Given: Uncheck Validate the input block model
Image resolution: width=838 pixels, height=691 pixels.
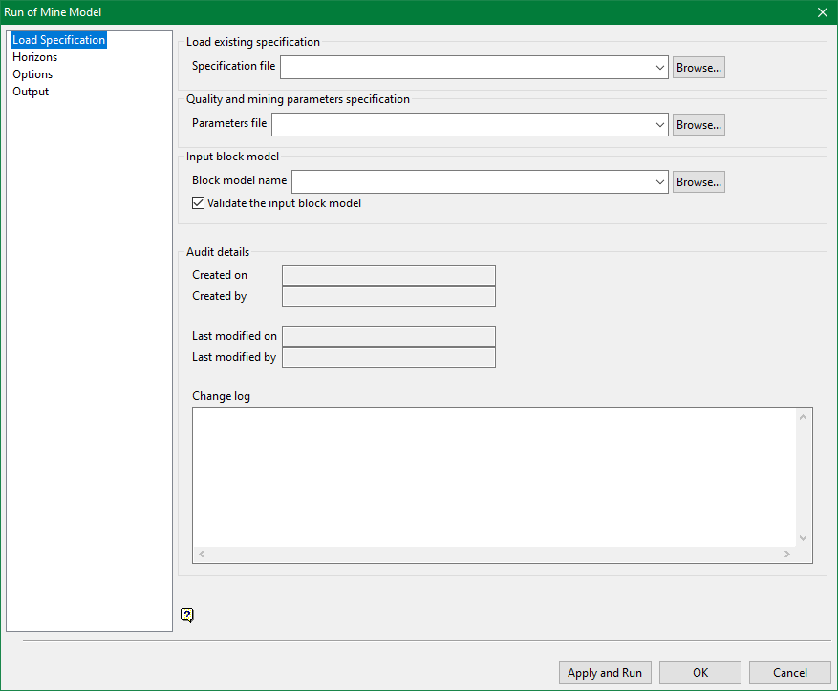Looking at the screenshot, I should tap(199, 203).
